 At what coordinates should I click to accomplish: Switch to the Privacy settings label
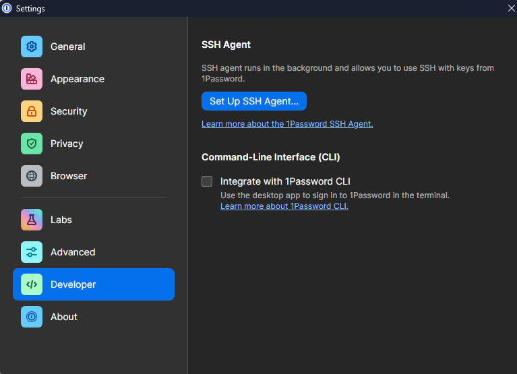tap(67, 144)
